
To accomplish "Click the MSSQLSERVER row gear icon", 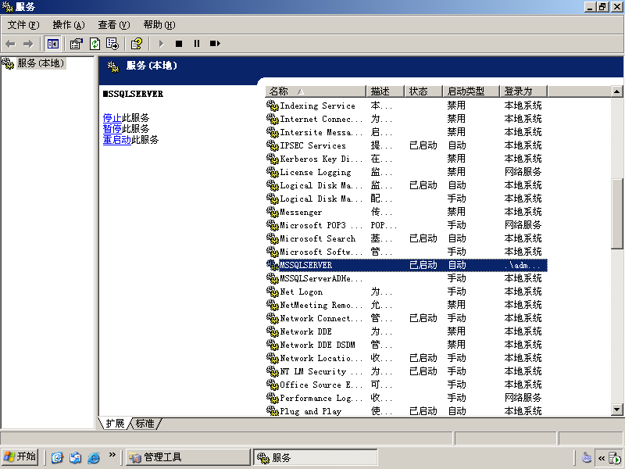I will tap(272, 265).
